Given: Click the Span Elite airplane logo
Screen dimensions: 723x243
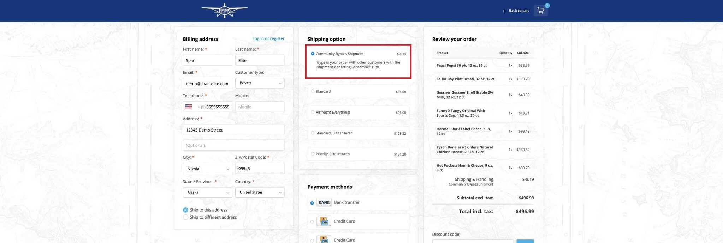Looking at the screenshot, I should (225, 11).
